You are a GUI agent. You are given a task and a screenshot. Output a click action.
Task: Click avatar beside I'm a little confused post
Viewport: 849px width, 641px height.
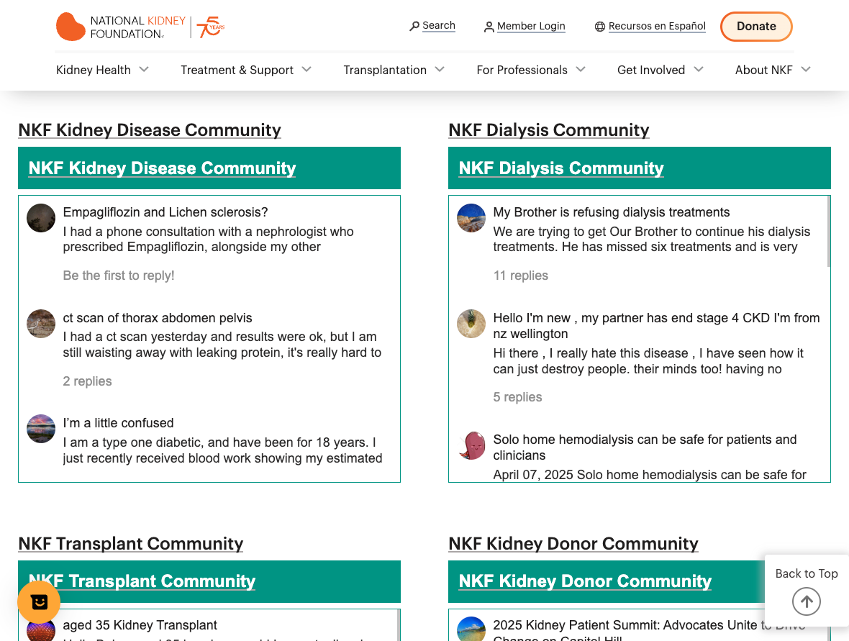tap(41, 429)
